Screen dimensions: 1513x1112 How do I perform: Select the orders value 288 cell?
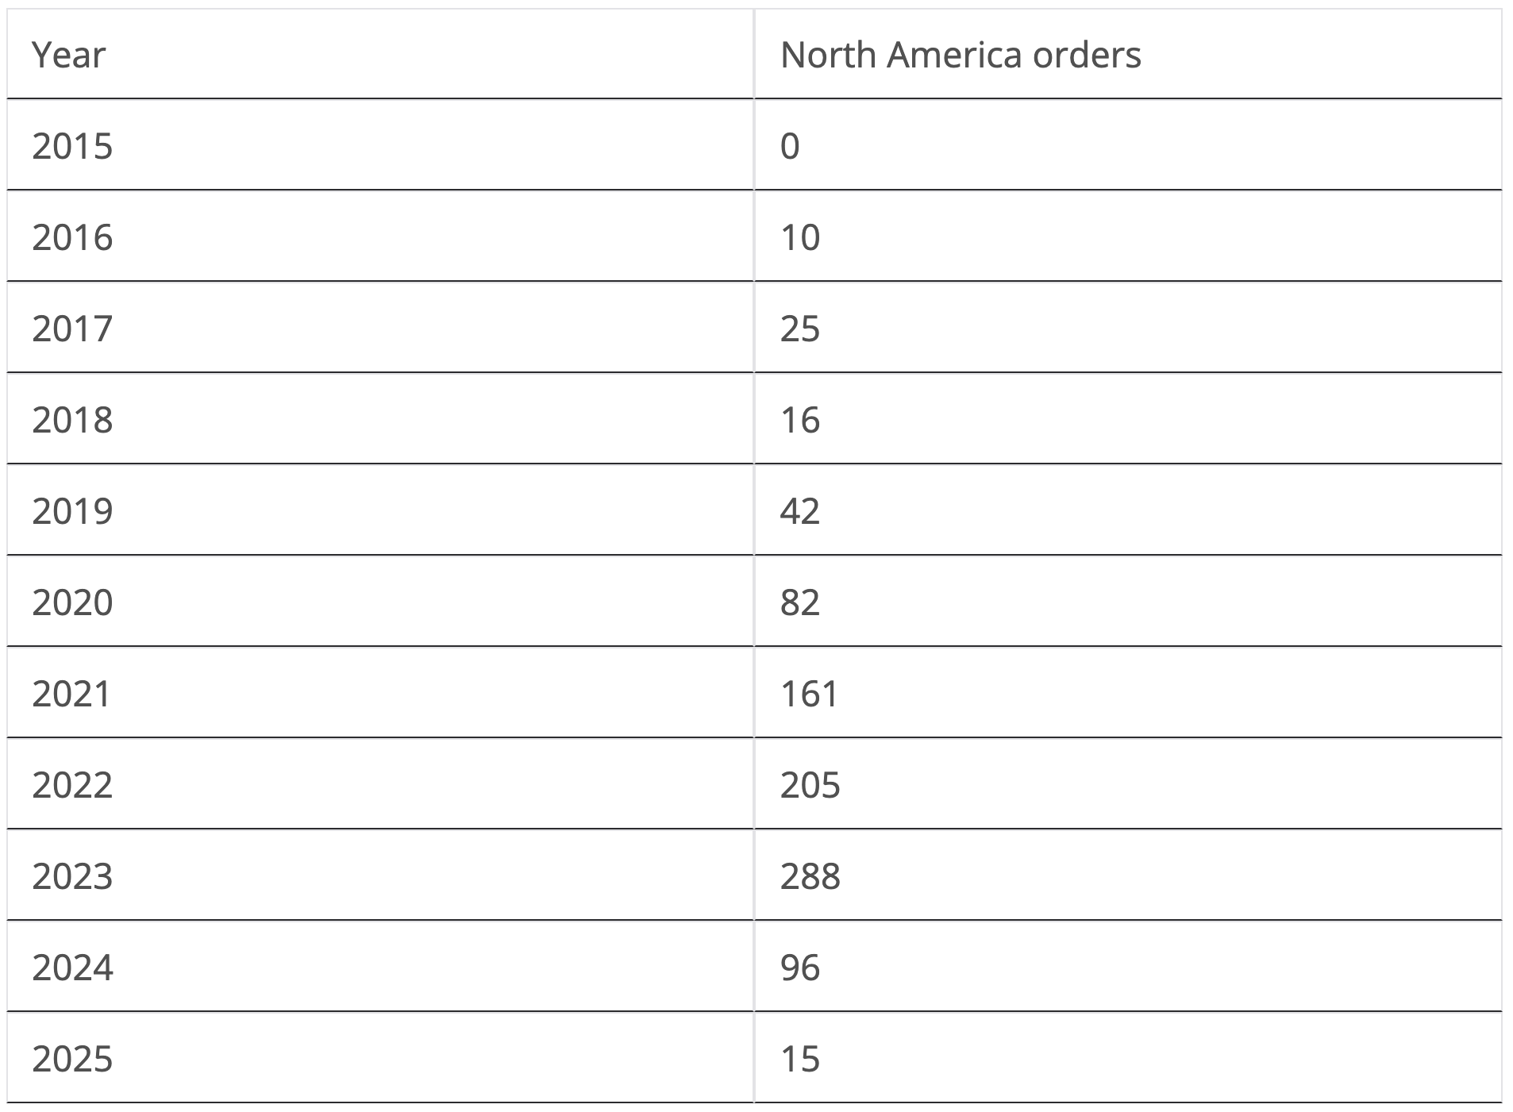tap(810, 876)
